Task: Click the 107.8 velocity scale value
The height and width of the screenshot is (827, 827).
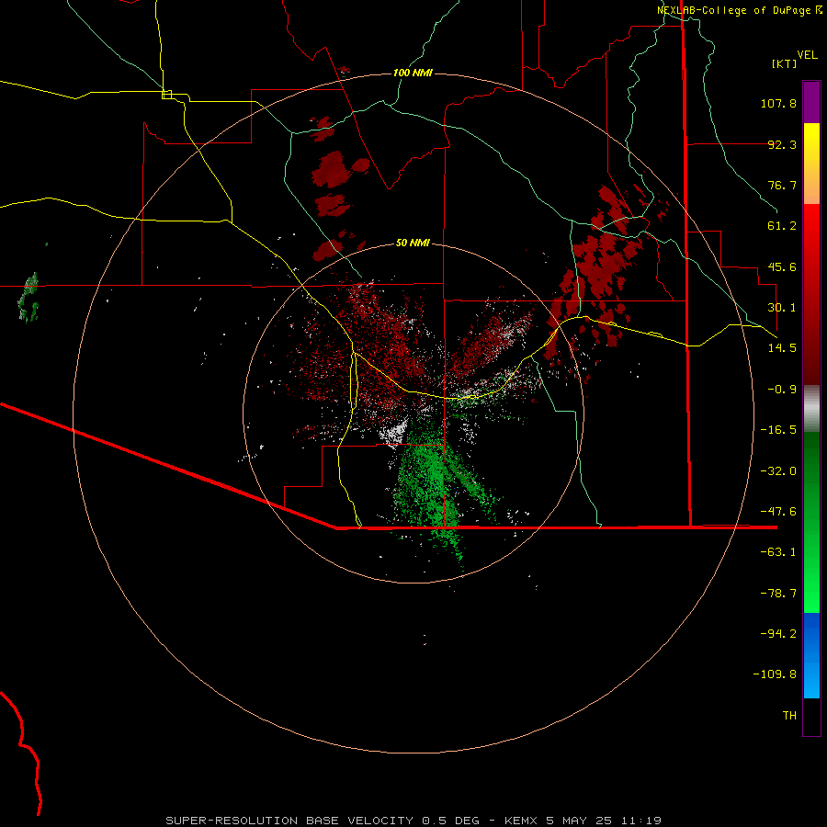Action: pyautogui.click(x=778, y=103)
